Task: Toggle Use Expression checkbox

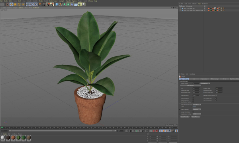Action: pos(216,98)
